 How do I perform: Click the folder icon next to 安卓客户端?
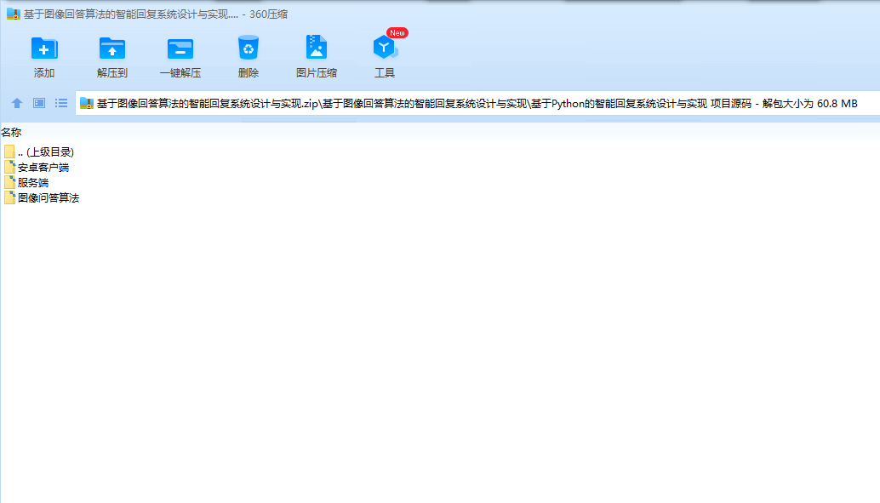coord(9,167)
